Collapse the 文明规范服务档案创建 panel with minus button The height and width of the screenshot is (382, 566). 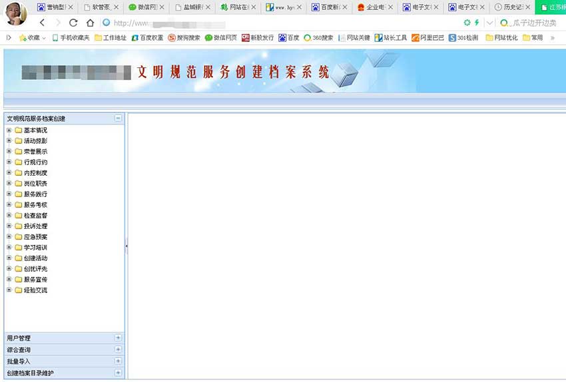118,118
